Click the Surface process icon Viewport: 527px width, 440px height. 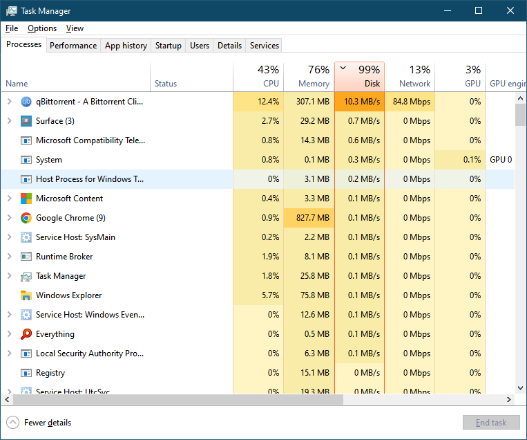click(x=26, y=121)
